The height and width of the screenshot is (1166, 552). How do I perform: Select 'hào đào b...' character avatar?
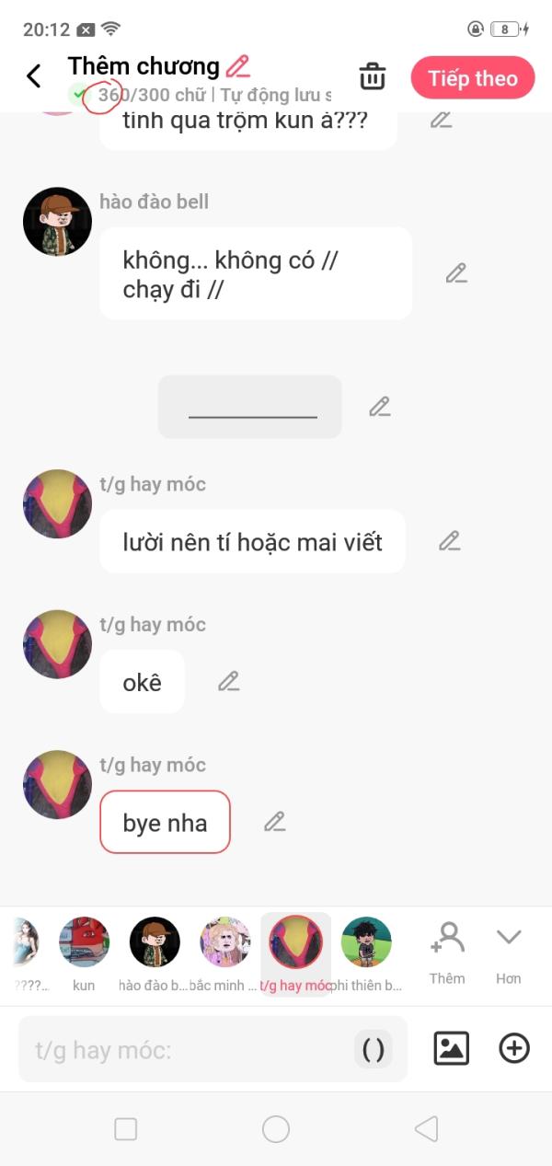click(155, 941)
